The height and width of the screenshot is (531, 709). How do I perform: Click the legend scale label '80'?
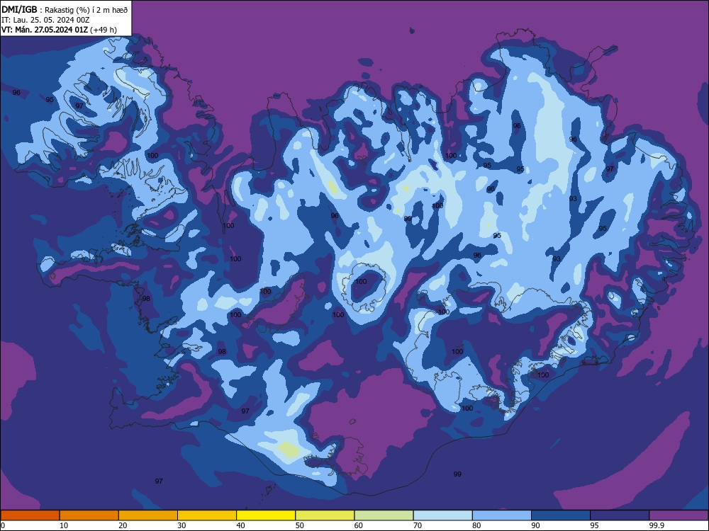tap(476, 525)
